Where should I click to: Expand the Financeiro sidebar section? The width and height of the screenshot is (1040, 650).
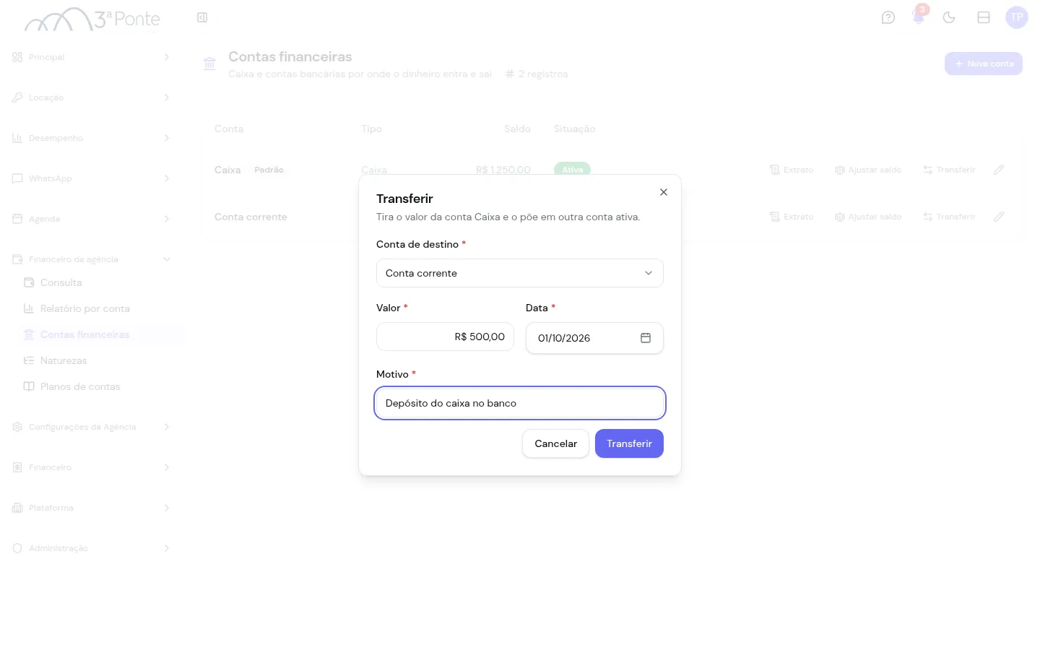pyautogui.click(x=92, y=467)
